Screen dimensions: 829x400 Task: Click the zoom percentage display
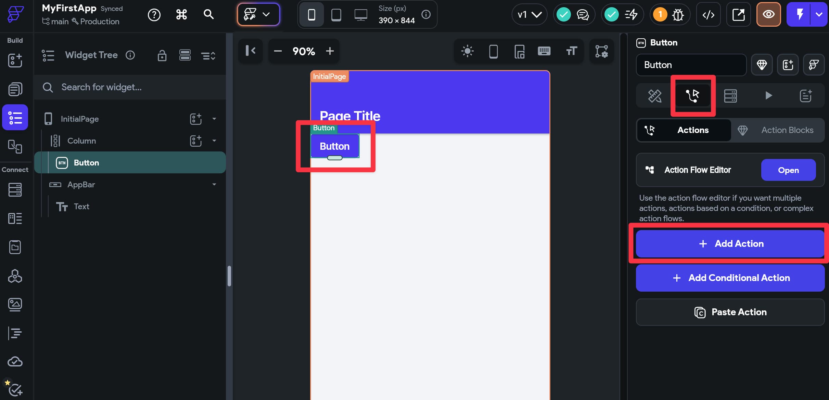pos(304,51)
